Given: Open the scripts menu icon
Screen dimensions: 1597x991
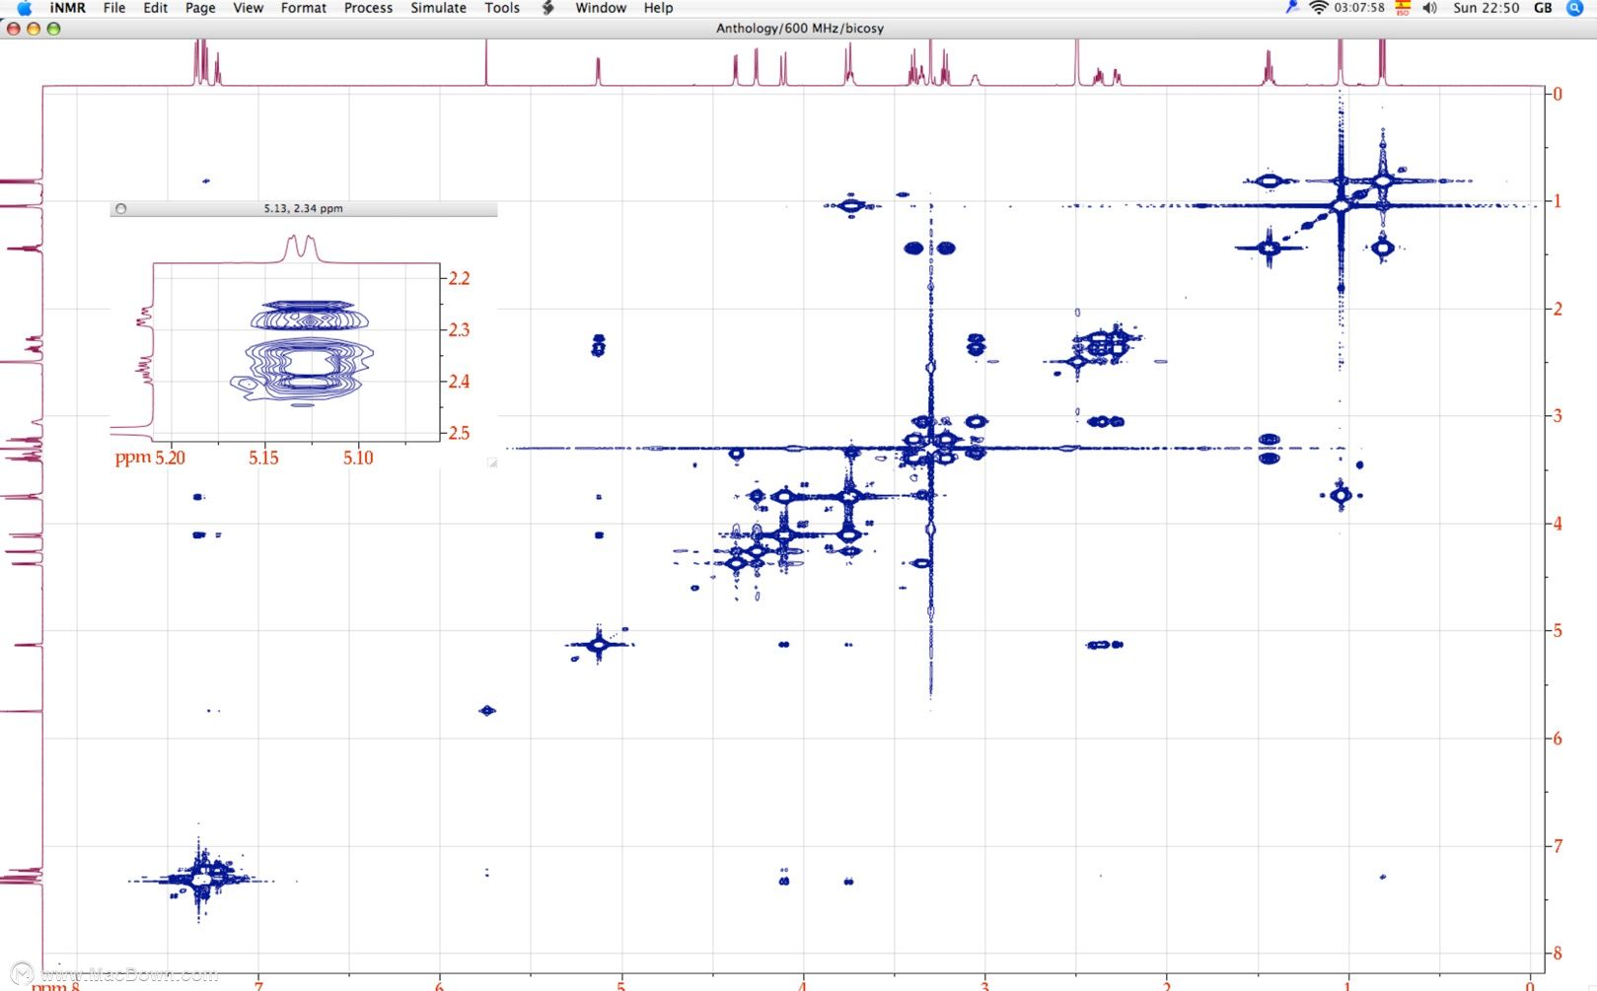Looking at the screenshot, I should click(x=547, y=8).
